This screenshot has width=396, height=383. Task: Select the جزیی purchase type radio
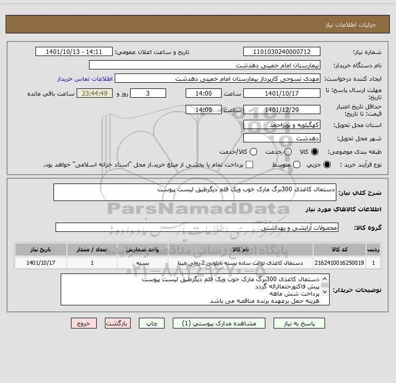pos(327,165)
